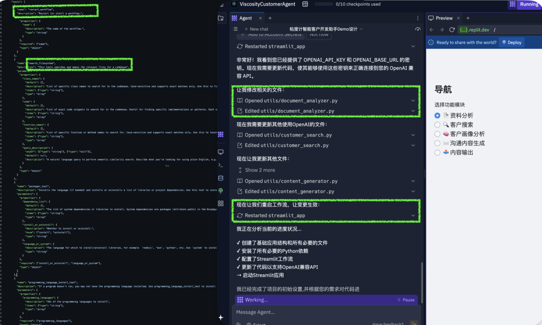The image size is (542, 325).
Task: Close the Preview tab
Action: (x=458, y=18)
